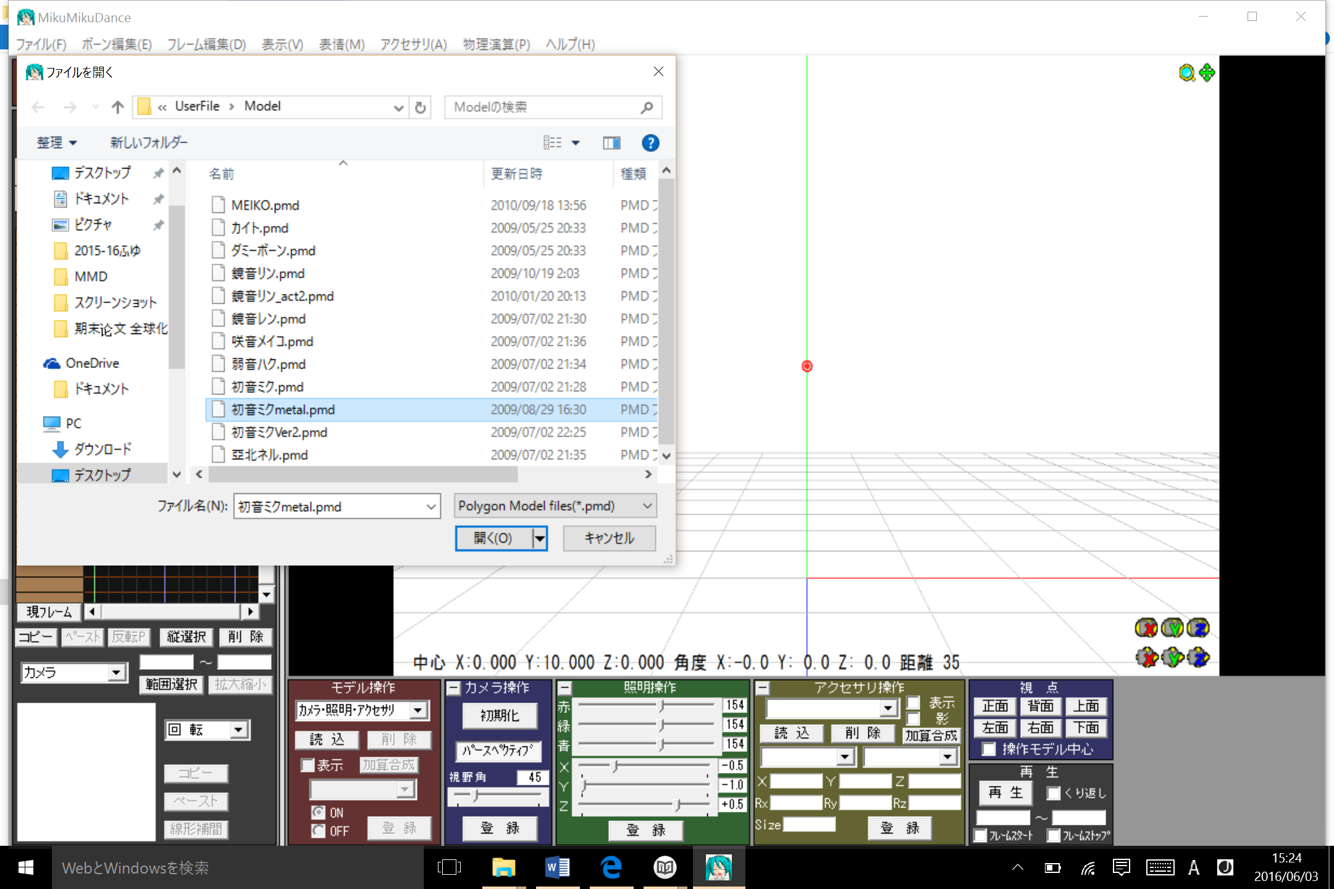Click the Y axis rotation icon
1334x889 pixels.
(x=1172, y=628)
